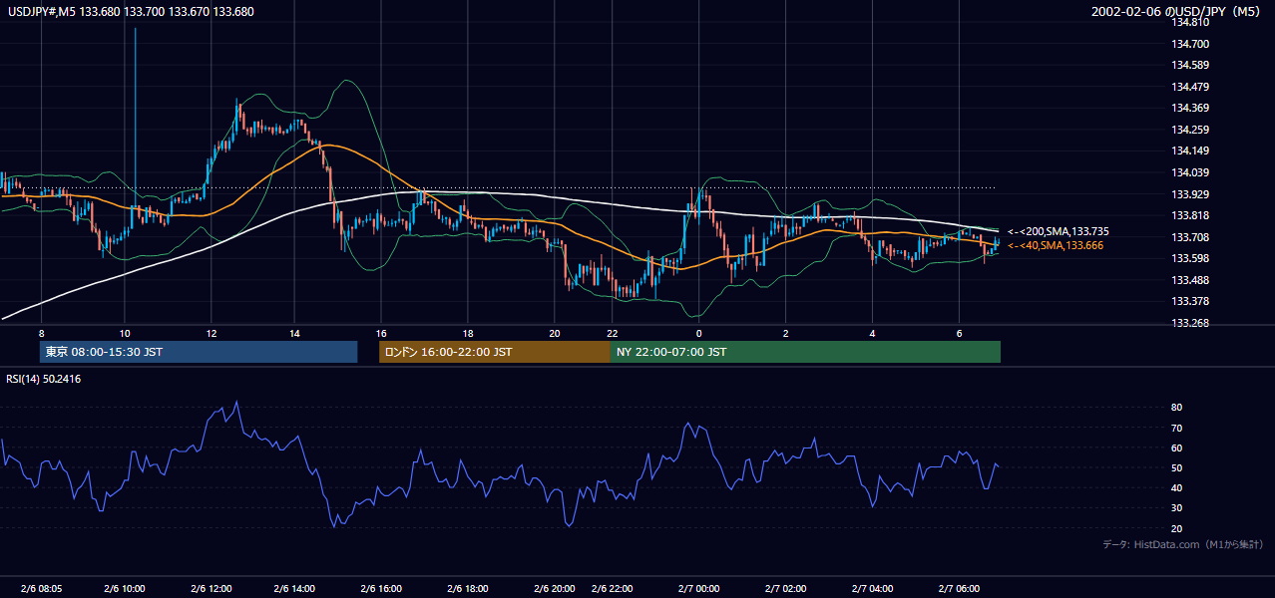The image size is (1275, 598).
Task: Click price axis value 134.369
Action: pos(1189,109)
